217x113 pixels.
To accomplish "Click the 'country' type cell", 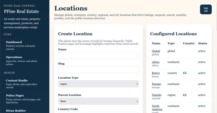I will 172,73.
